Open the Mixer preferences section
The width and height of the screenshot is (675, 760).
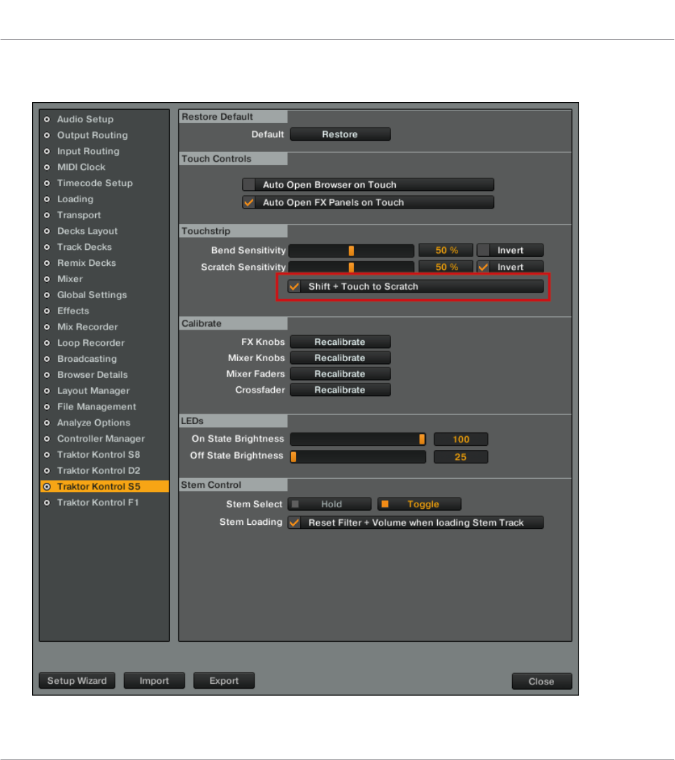pyautogui.click(x=69, y=279)
